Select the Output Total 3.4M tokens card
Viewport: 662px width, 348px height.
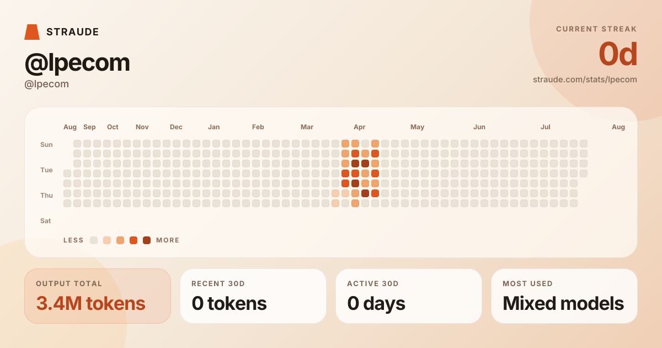98,296
